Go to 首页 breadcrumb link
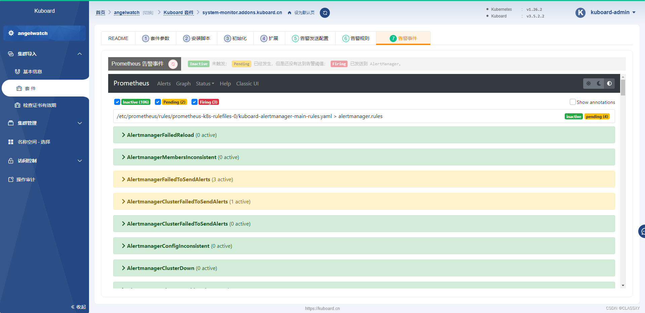 click(100, 12)
